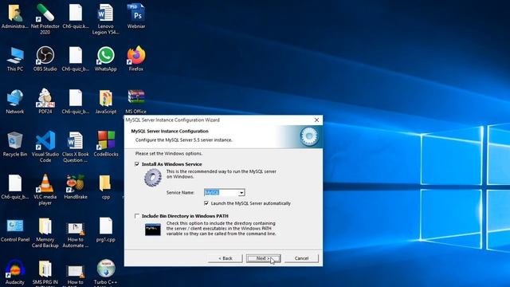The height and width of the screenshot is (287, 510).
Task: Launch Visual Studio Code shortcut
Action: 45,147
